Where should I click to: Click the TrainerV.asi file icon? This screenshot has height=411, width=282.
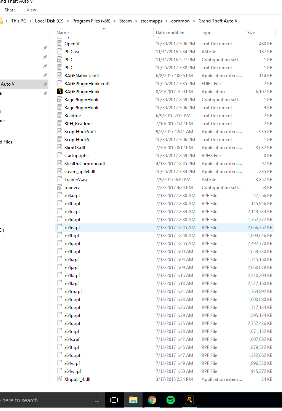pos(60,180)
